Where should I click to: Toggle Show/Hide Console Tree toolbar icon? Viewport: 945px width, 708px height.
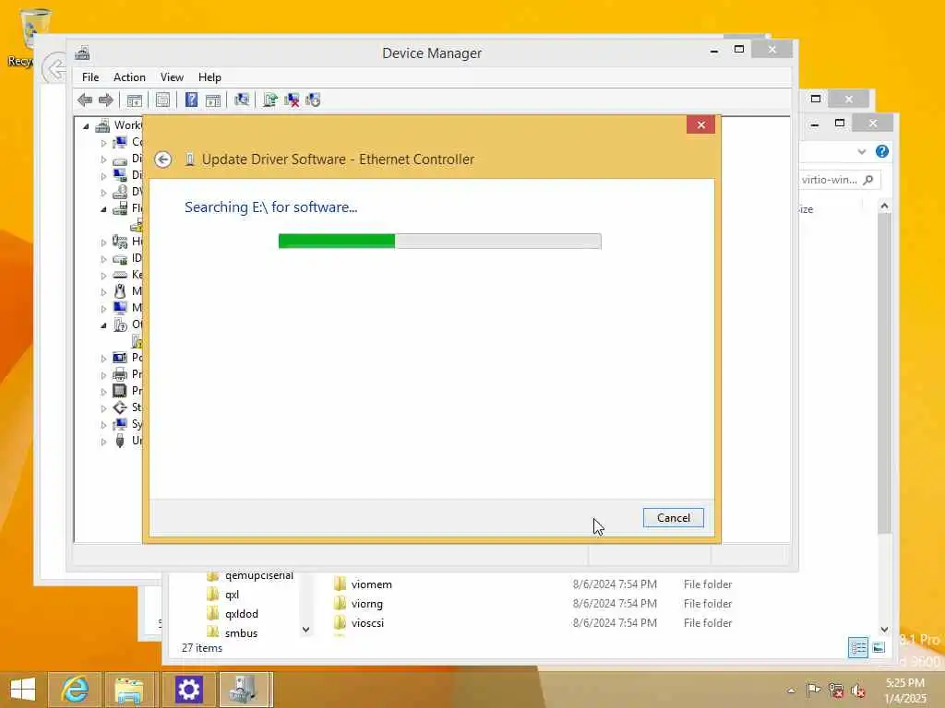pos(135,100)
